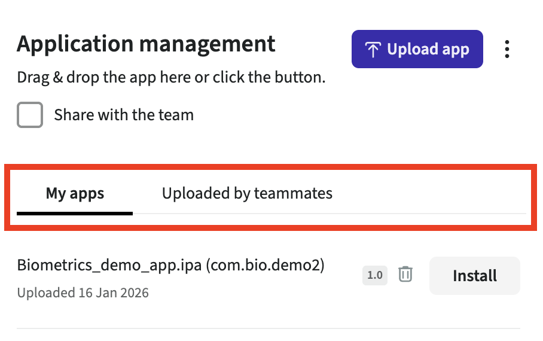Click the com.bio.demo2 bundle identifier
The width and height of the screenshot is (543, 341).
click(x=265, y=265)
